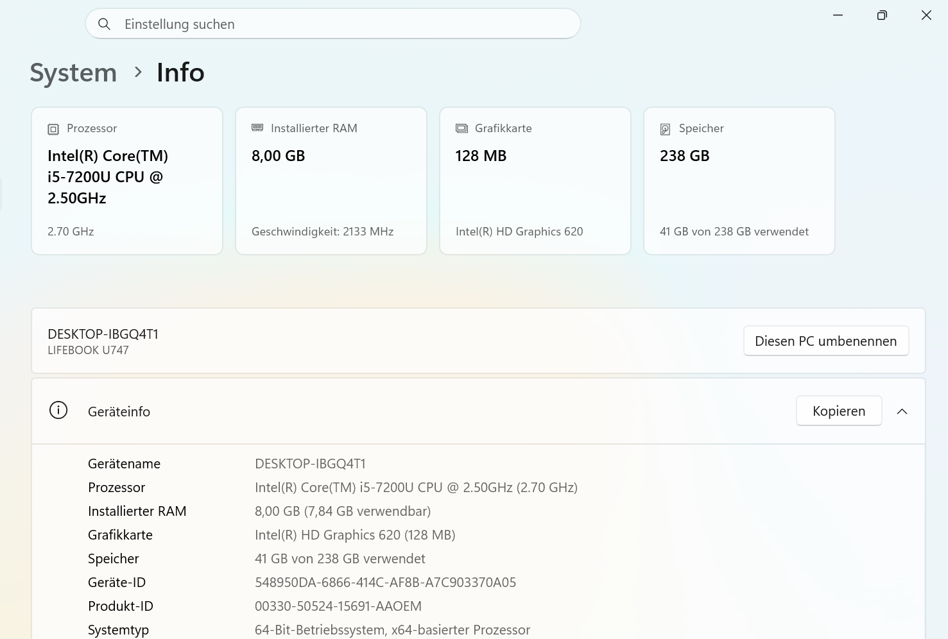The width and height of the screenshot is (948, 639).
Task: Click the Systemtyp 64-Bit-Betriebssystem value
Action: pyautogui.click(x=392, y=630)
